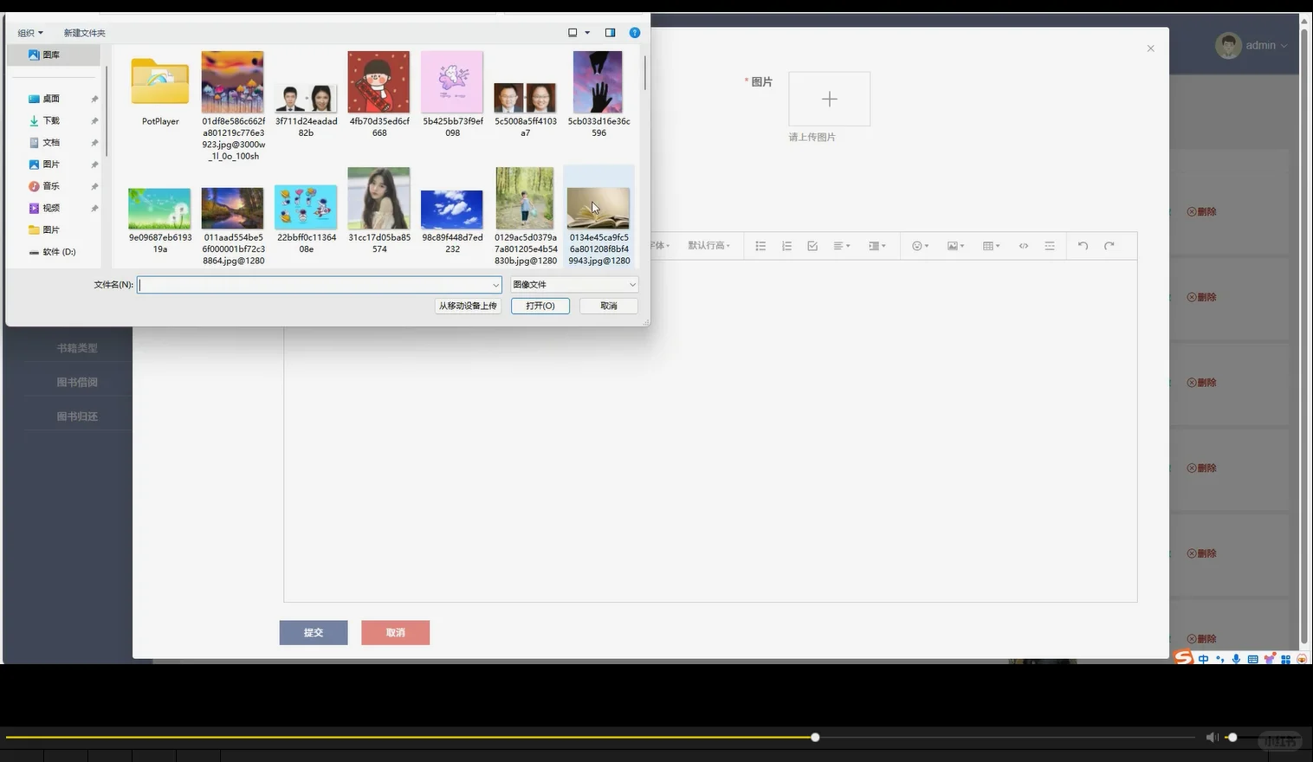The image size is (1313, 762).
Task: Click the plus box to upload 图片
Action: tap(829, 99)
